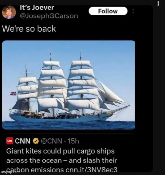This screenshot has height=175, width=165.
Task: Click the @CNN handle
Action: pos(51,141)
